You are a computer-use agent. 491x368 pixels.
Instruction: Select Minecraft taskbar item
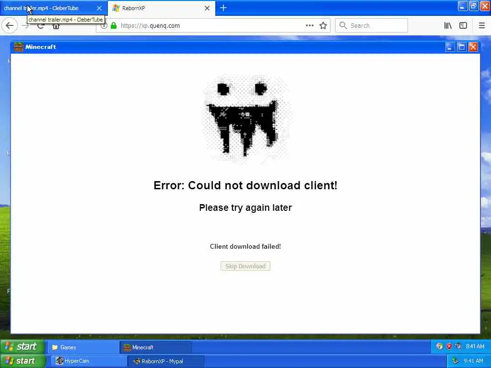click(x=155, y=347)
